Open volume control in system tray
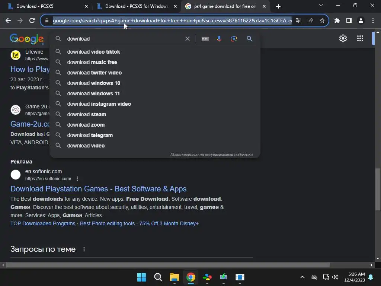381x286 pixels. [x=335, y=277]
